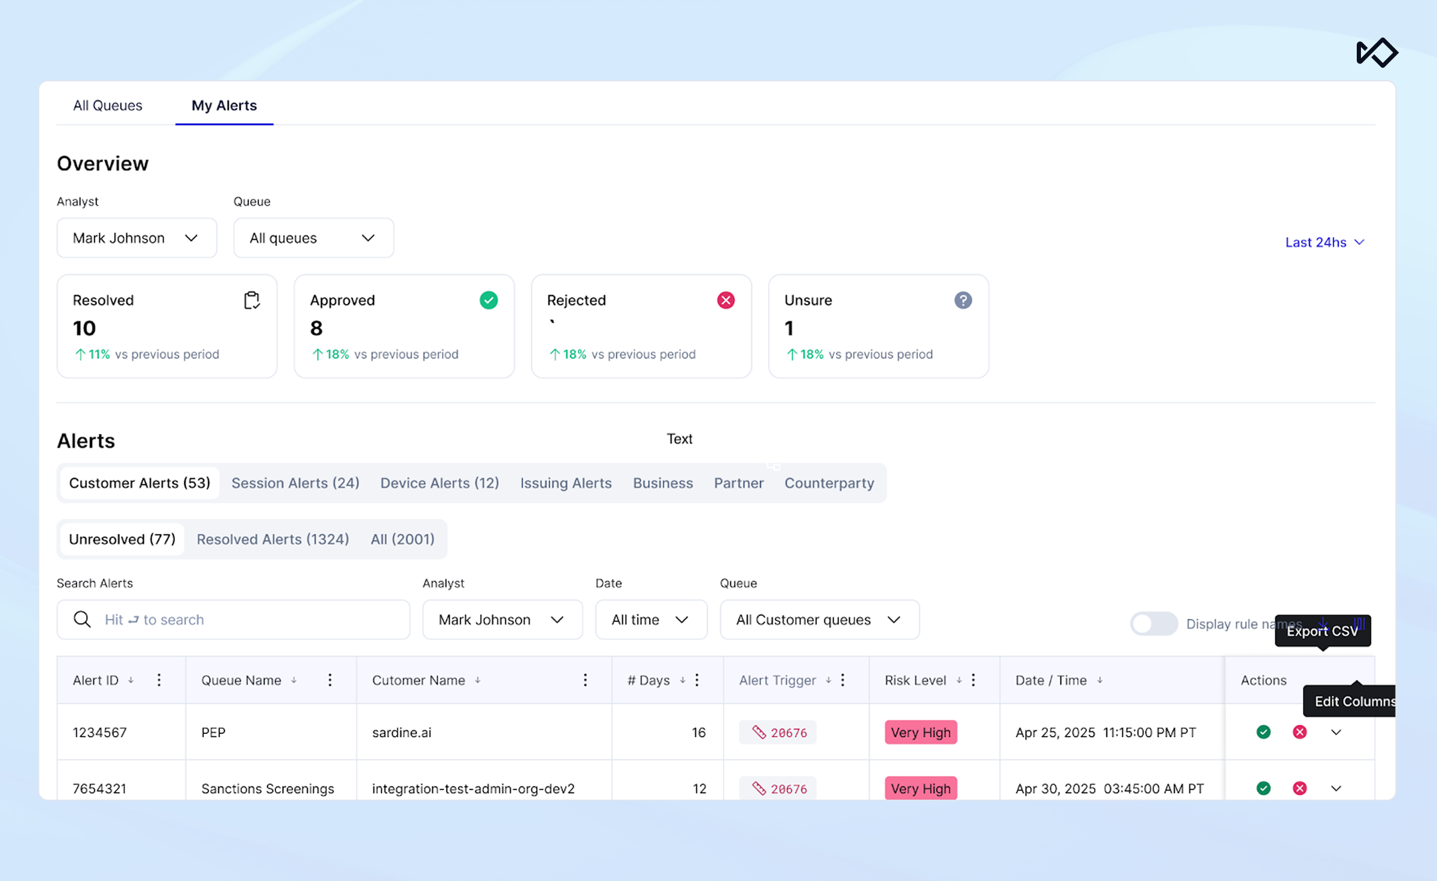Select the Session Alerts (24) tab
The width and height of the screenshot is (1437, 881).
click(295, 483)
